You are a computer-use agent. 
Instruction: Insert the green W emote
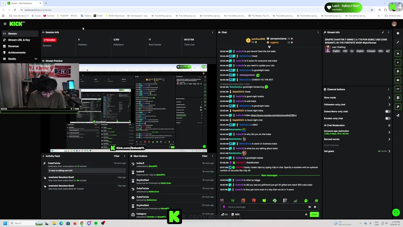pos(233,201)
